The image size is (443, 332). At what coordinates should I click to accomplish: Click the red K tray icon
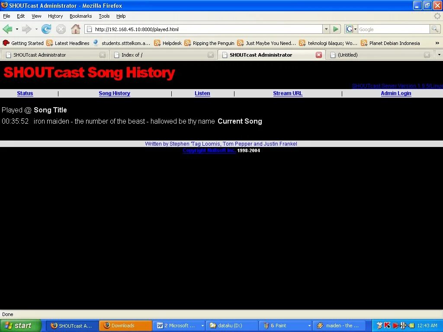tap(387, 326)
